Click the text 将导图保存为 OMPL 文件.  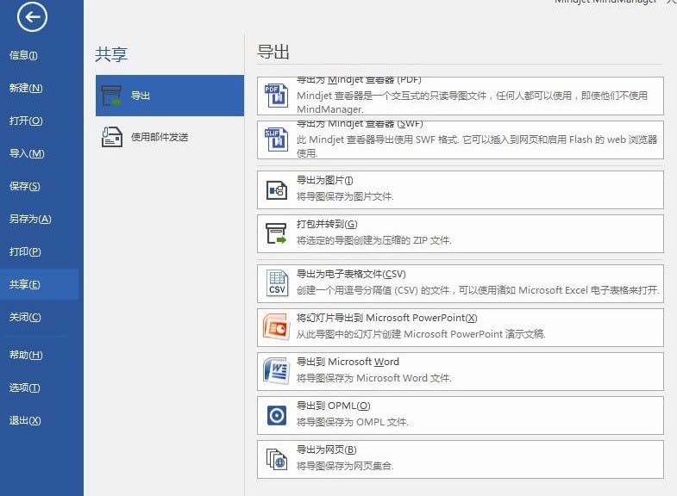click(x=353, y=422)
